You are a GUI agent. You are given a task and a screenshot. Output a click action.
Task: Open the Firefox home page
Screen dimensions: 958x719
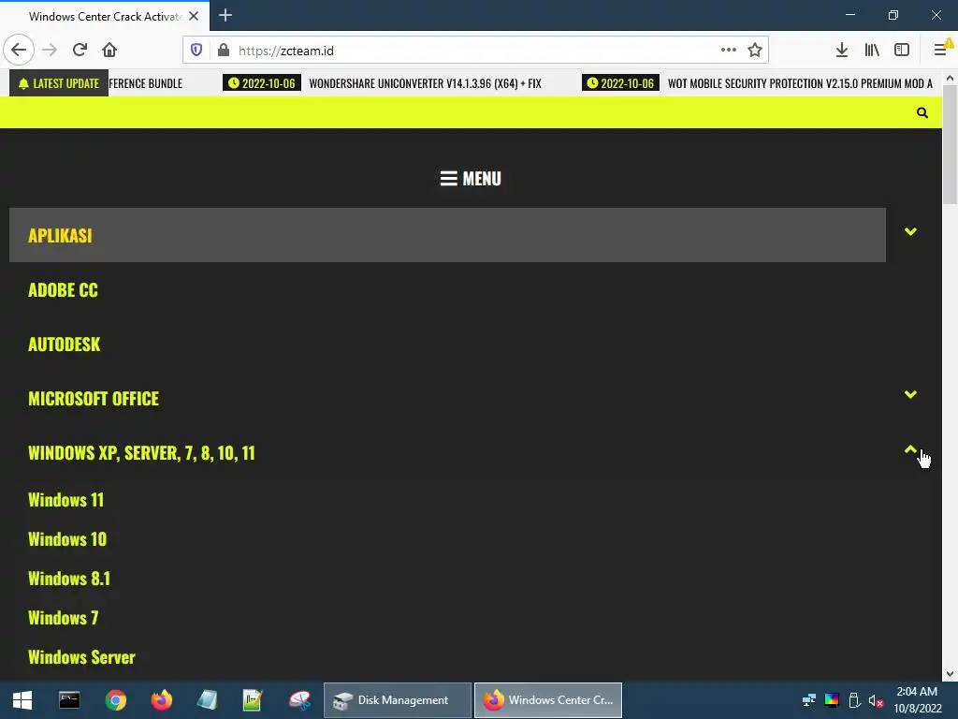coord(109,51)
